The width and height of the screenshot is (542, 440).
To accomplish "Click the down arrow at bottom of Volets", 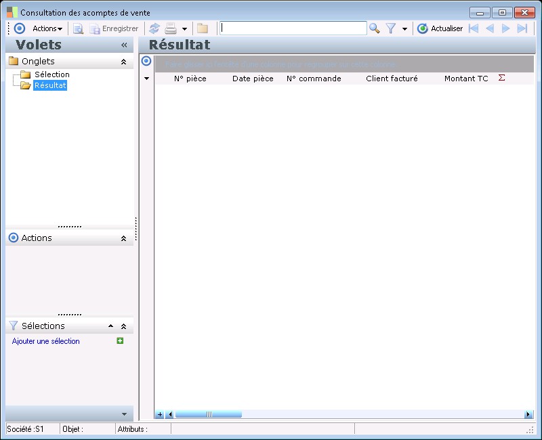I will point(125,414).
